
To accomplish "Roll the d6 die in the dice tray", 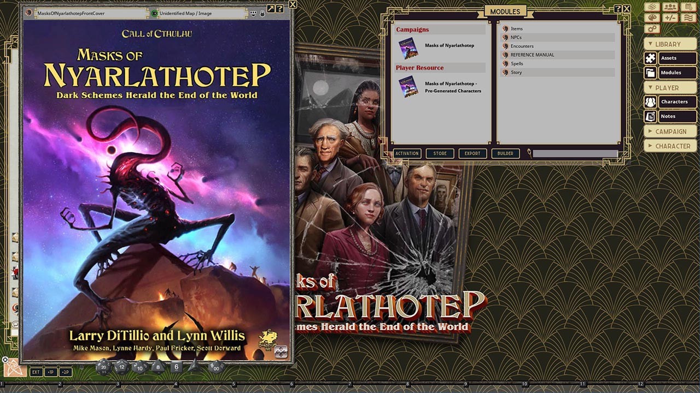I will 176,367.
